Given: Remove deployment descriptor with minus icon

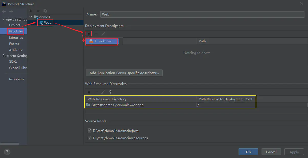Looking at the screenshot, I should [96, 34].
